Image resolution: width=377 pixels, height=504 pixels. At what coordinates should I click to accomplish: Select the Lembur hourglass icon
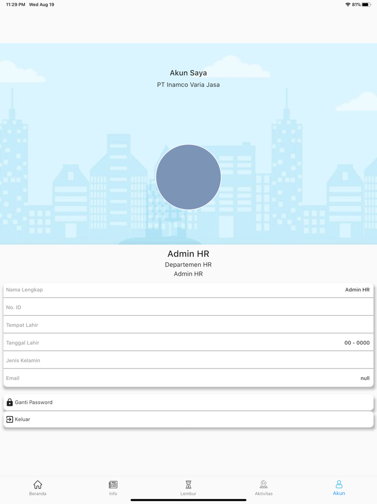coord(188,485)
